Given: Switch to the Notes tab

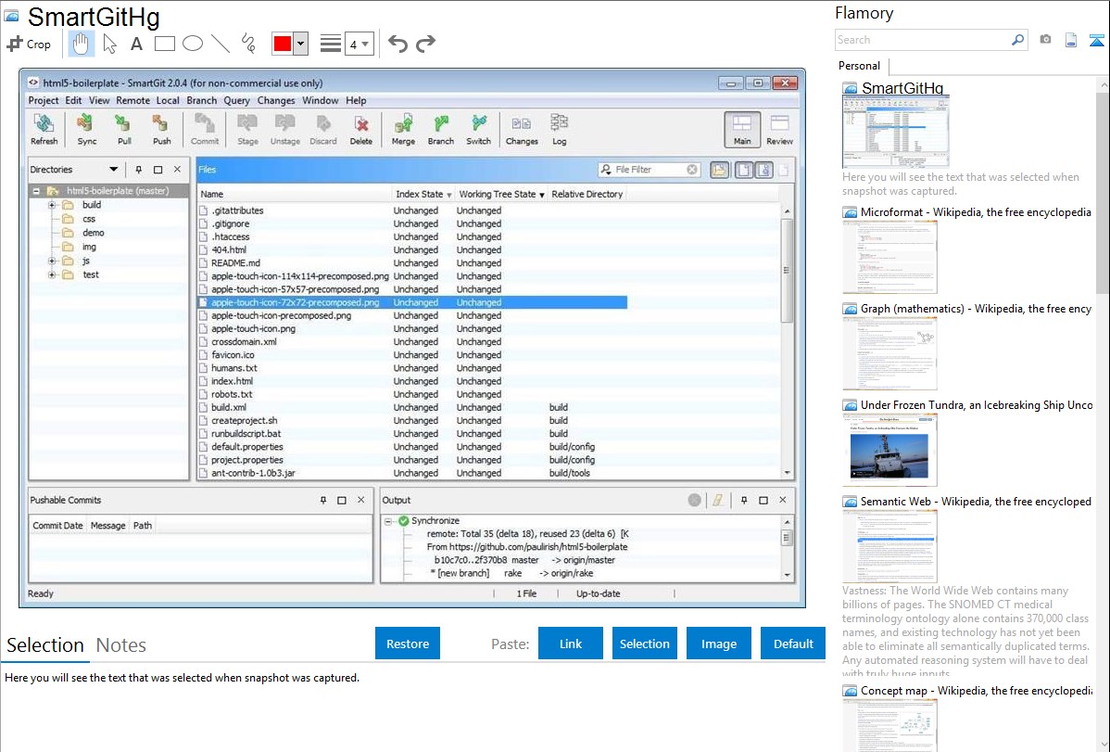Looking at the screenshot, I should (x=121, y=645).
